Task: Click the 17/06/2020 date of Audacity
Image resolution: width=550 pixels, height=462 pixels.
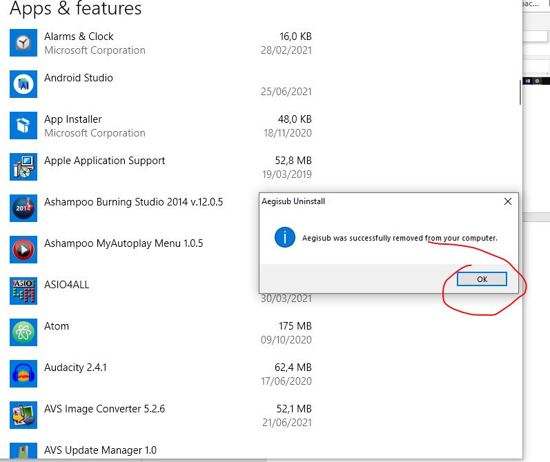Action: coord(286,381)
